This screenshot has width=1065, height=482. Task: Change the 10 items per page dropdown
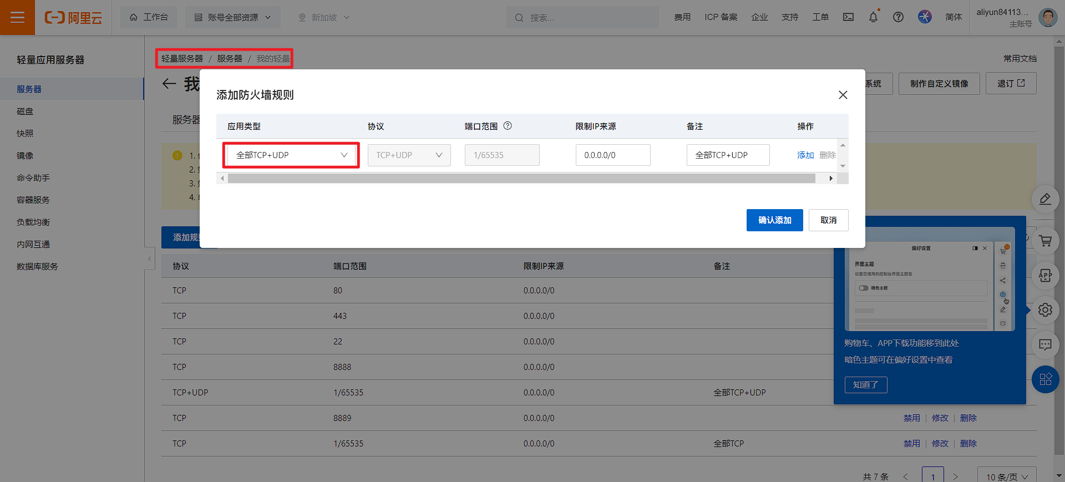tap(1006, 476)
